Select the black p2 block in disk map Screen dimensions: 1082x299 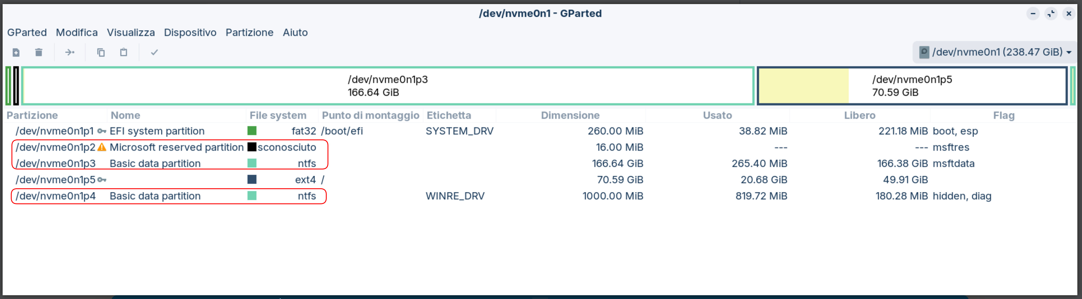coord(16,86)
